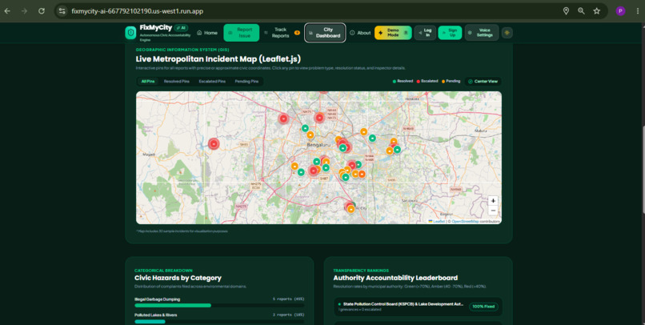Screen dimensions: 645x325
Task: Click the '2 reports (18%)' value
Action: (x=288, y=315)
